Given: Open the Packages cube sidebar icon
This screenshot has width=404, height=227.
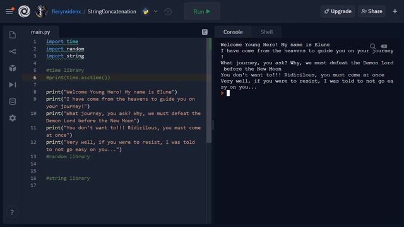Looking at the screenshot, I should pos(13,68).
